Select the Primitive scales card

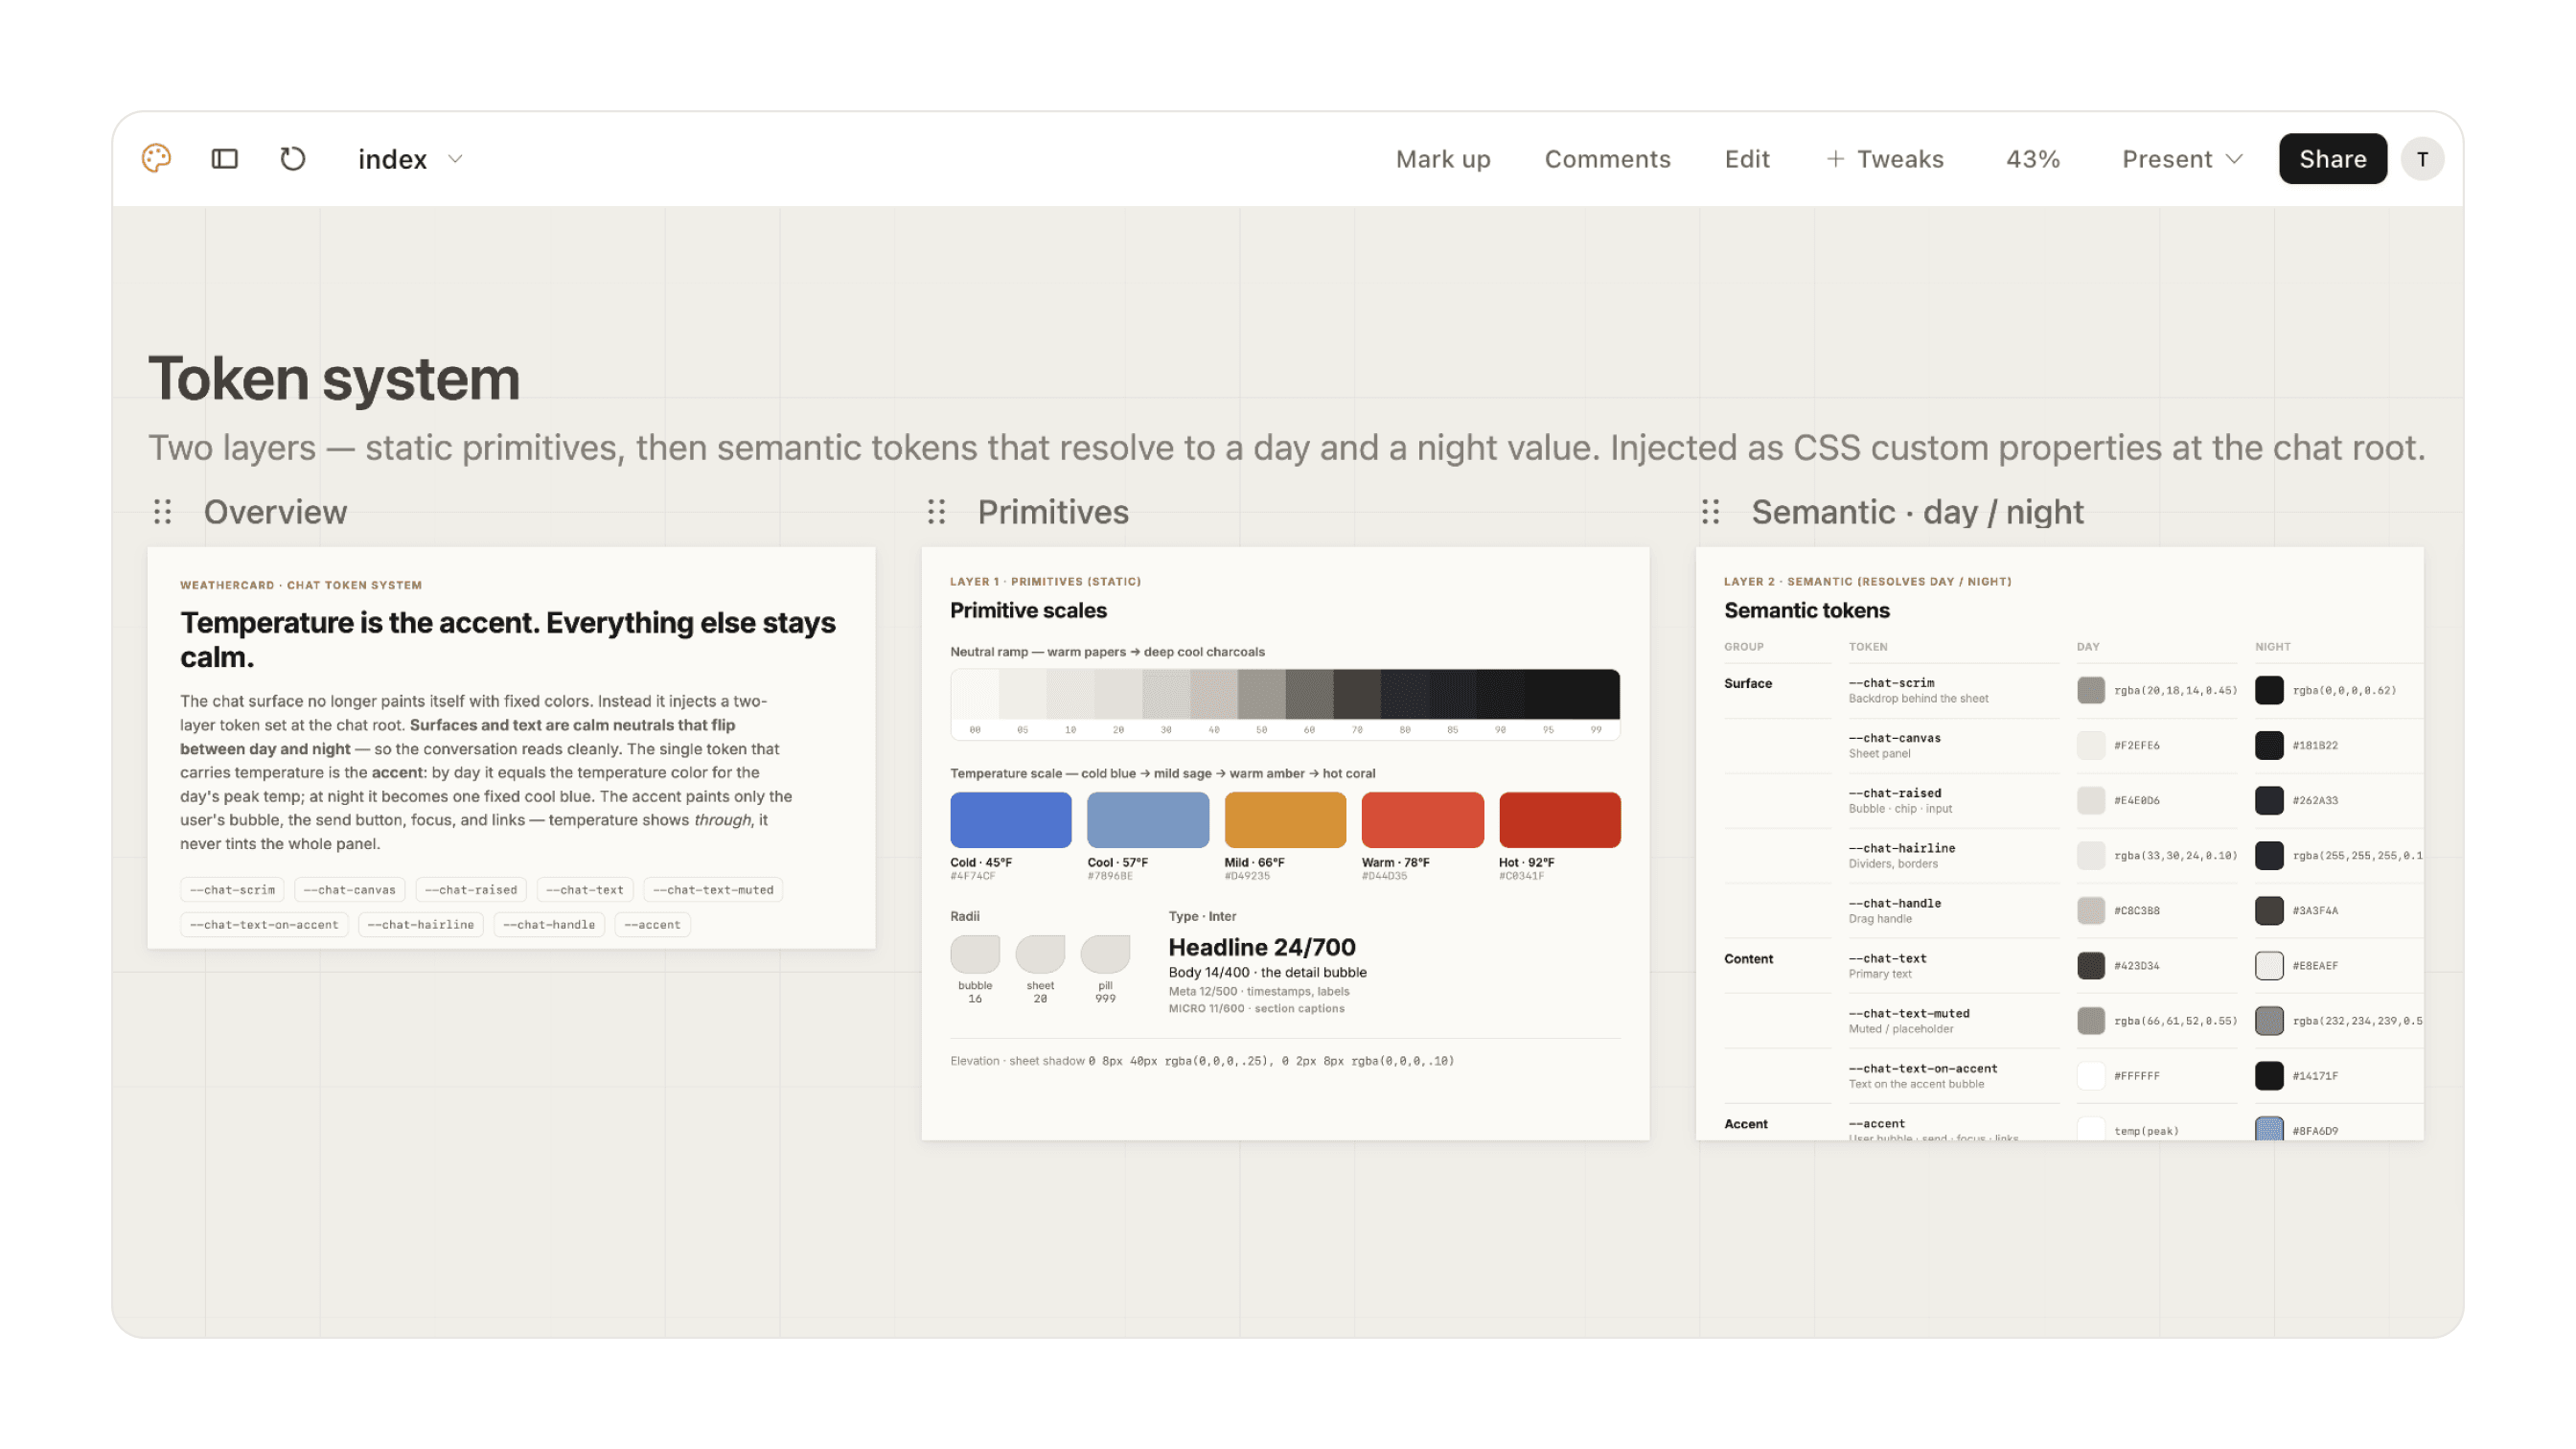[x=1285, y=843]
